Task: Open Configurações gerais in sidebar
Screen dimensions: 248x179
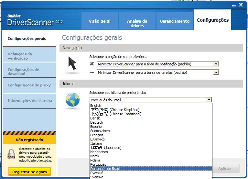Action: pos(29,39)
